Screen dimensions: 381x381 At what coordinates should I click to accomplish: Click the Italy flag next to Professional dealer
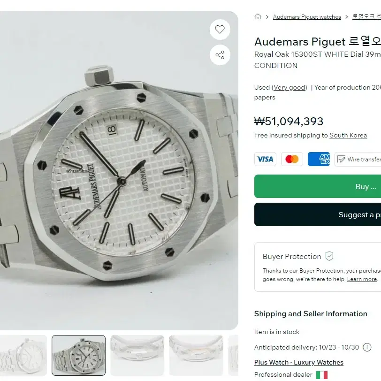[322, 375]
